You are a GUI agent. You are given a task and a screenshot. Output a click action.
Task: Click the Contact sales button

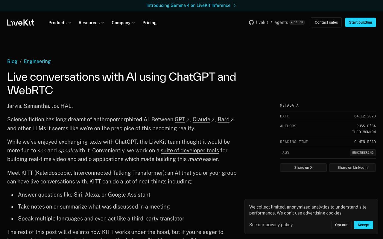(x=326, y=22)
